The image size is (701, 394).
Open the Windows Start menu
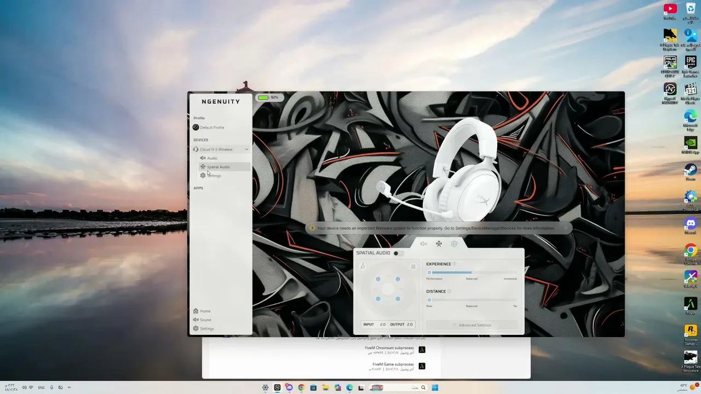click(435, 387)
